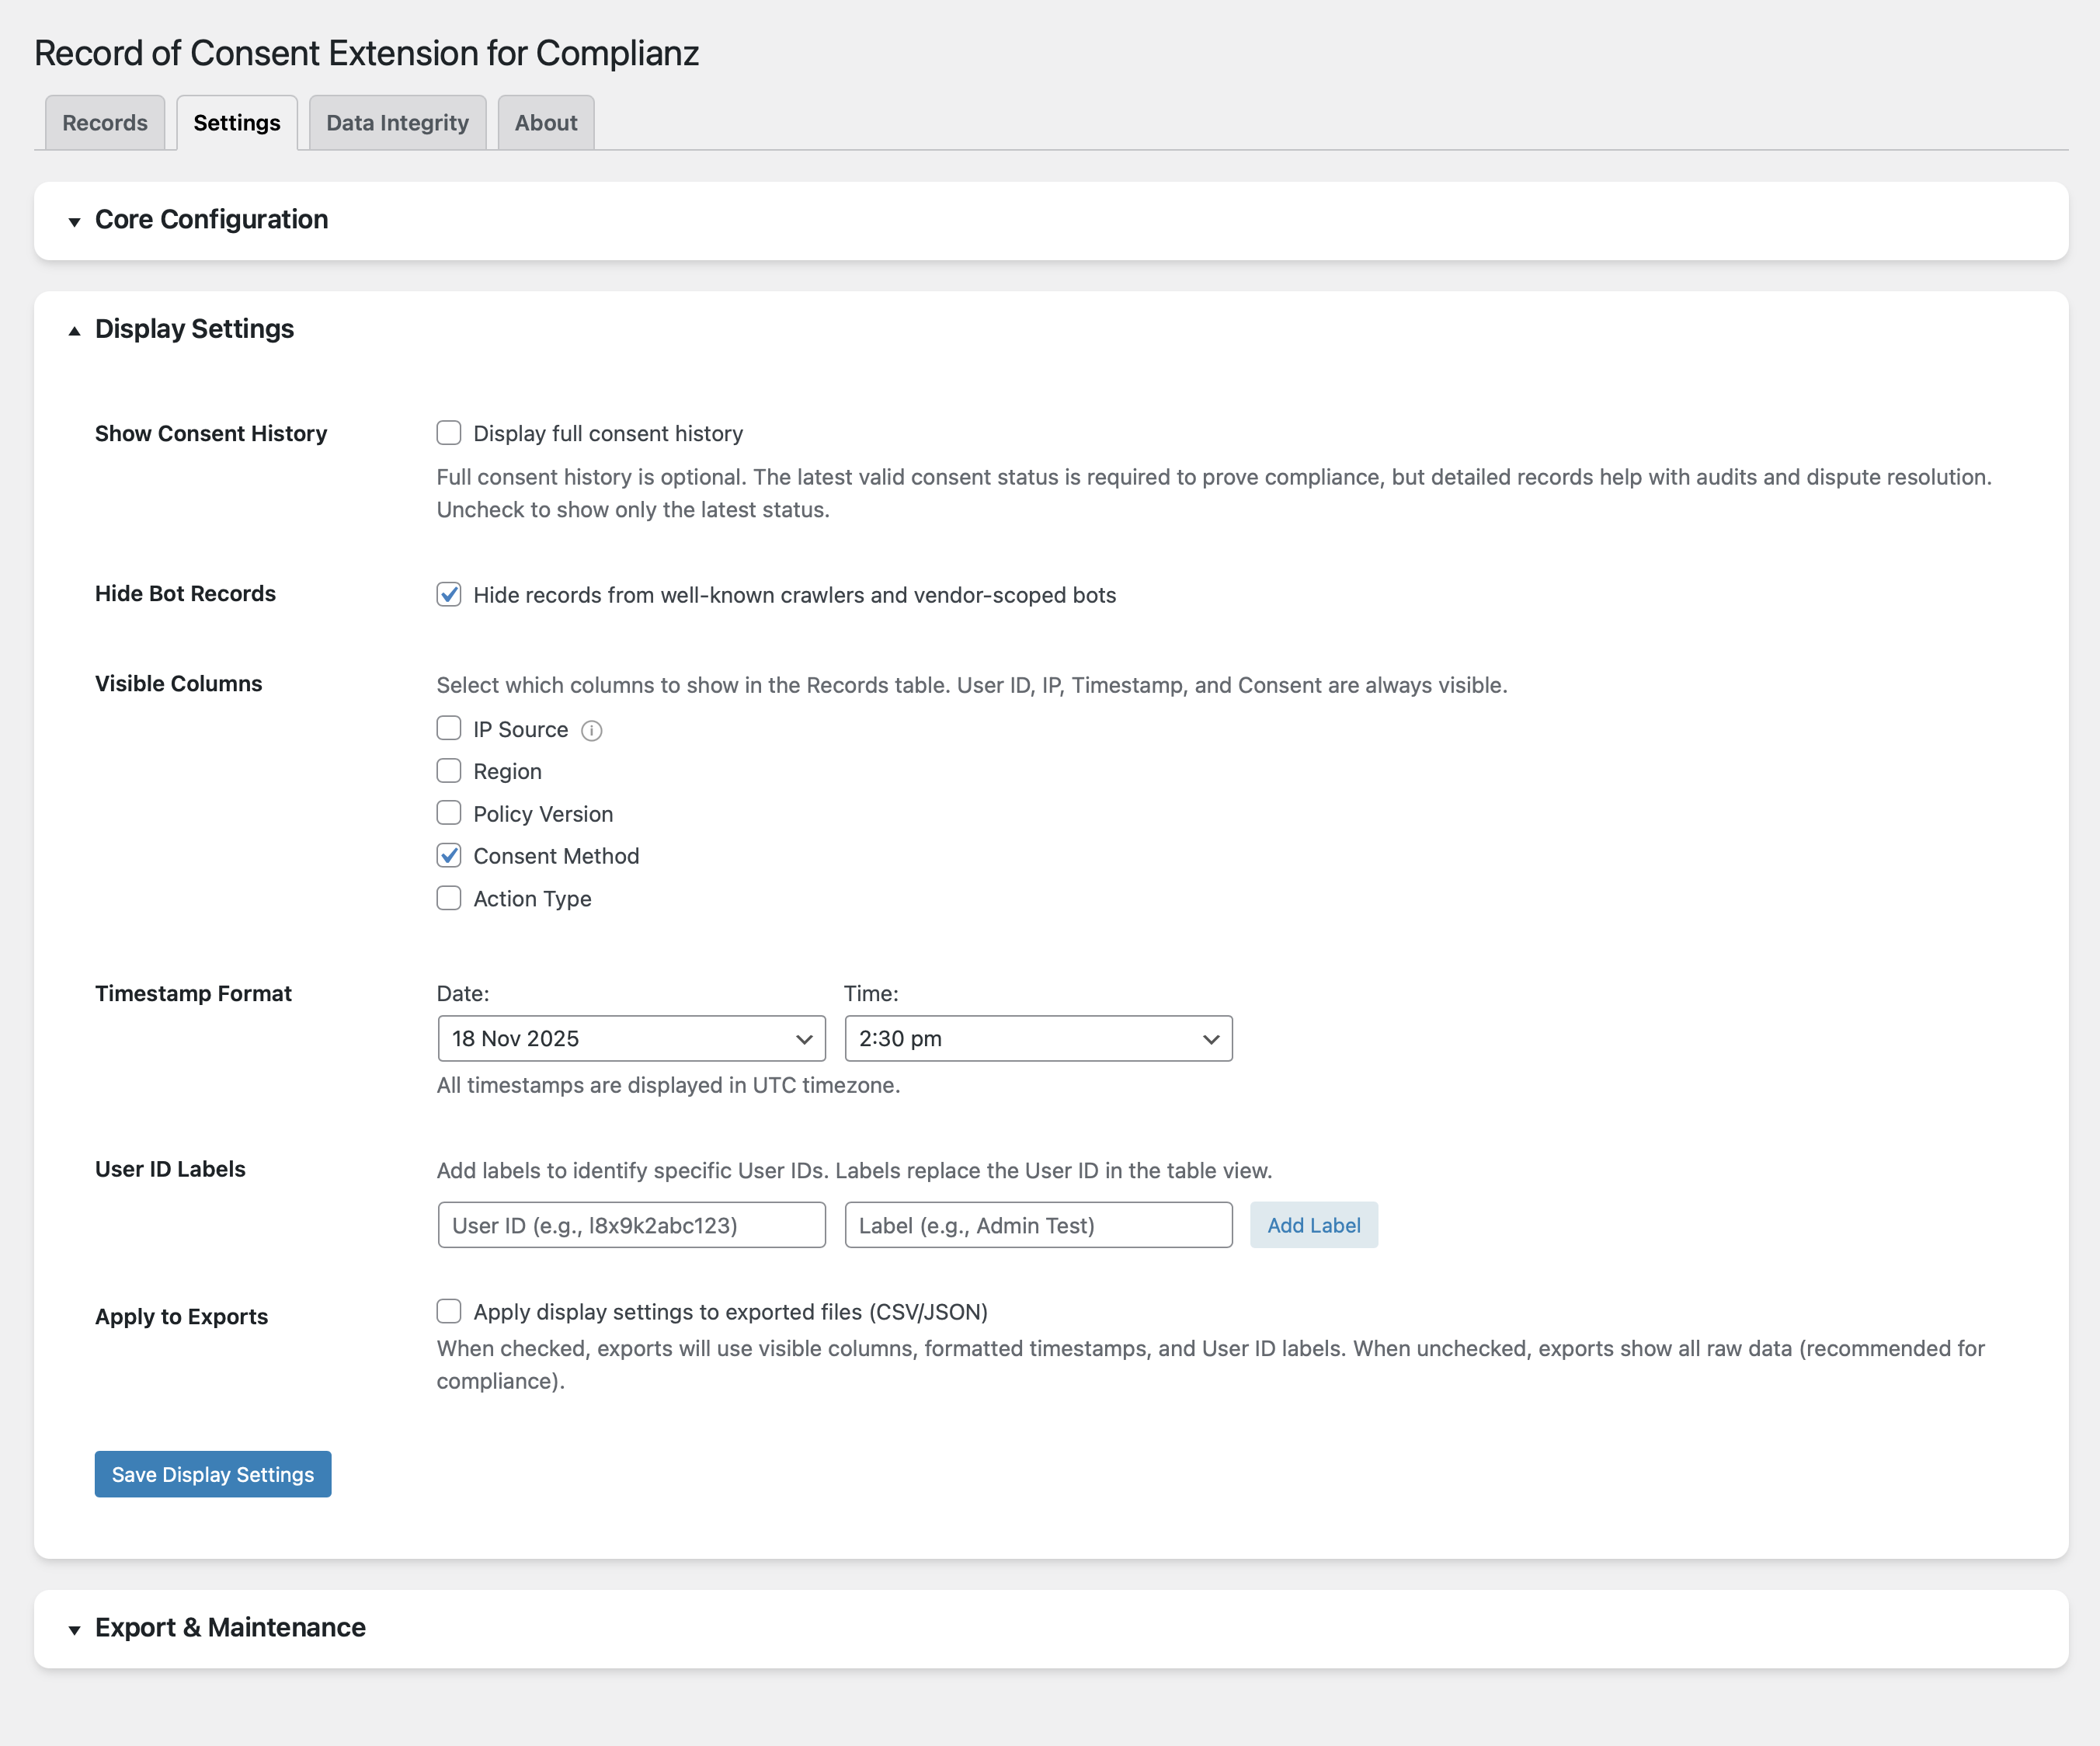Click the IP Source info icon

(x=592, y=731)
